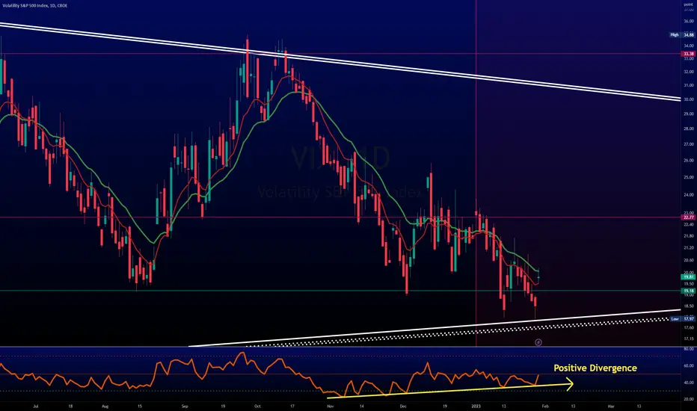This screenshot has height=411, width=697.
Task: Select the Low 17.97 price label
Action: [x=682, y=318]
